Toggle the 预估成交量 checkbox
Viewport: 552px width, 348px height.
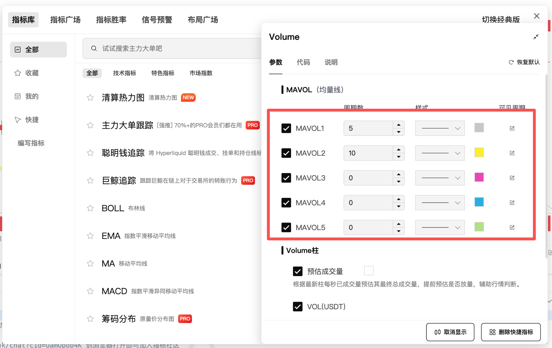298,271
